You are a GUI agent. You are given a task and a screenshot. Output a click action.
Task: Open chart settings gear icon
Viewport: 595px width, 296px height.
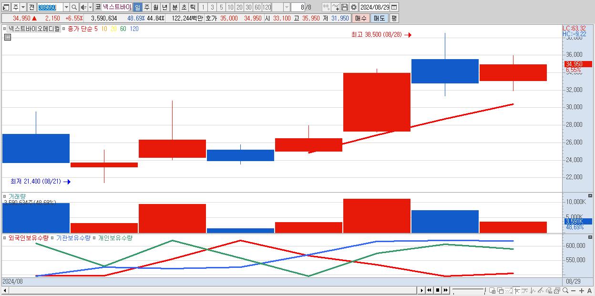354,7
